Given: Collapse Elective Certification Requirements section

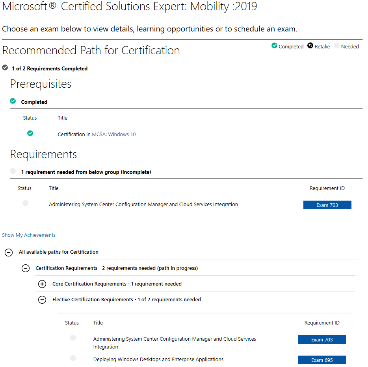Looking at the screenshot, I should point(42,300).
